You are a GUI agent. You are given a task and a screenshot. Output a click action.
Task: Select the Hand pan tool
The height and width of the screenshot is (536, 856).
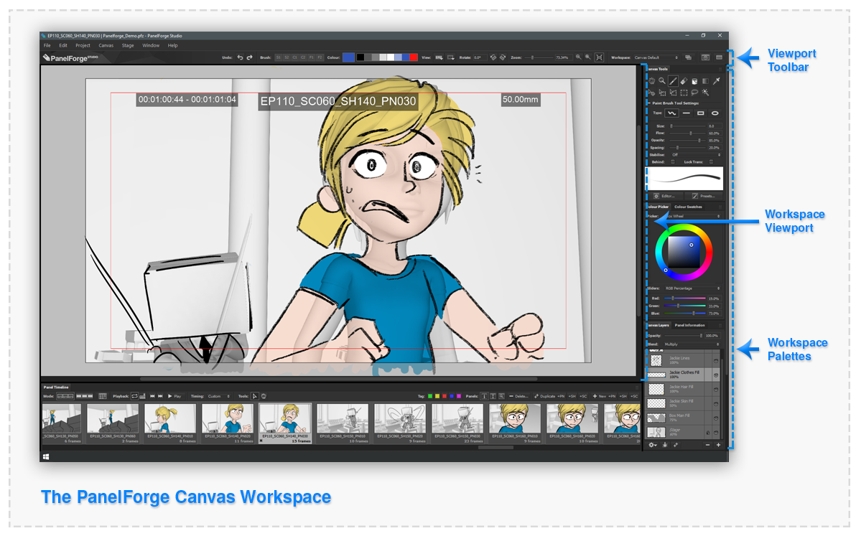click(x=651, y=81)
